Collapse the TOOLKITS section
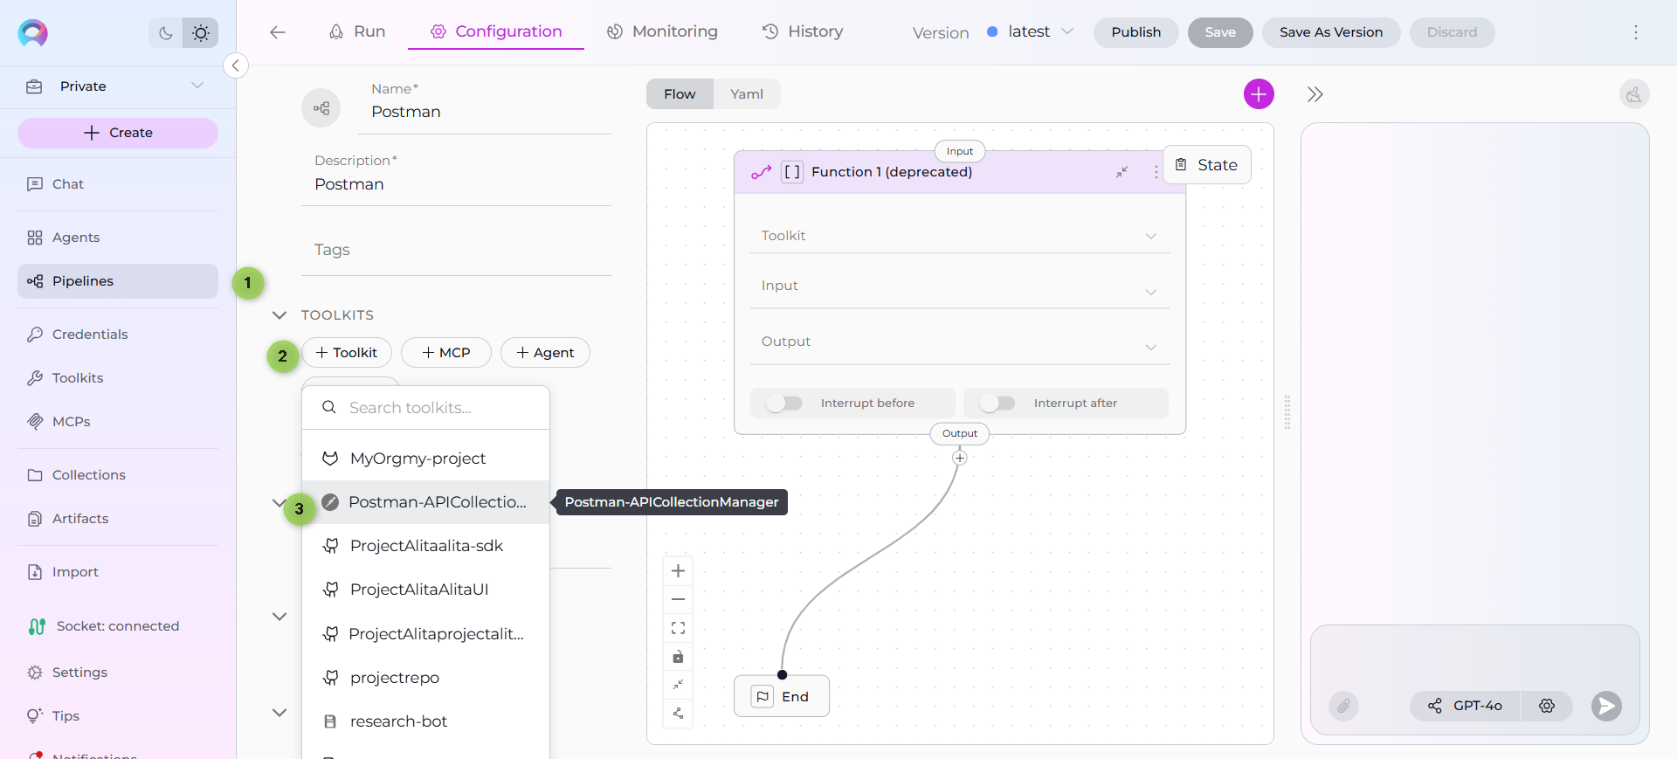This screenshot has height=759, width=1677. 279,315
